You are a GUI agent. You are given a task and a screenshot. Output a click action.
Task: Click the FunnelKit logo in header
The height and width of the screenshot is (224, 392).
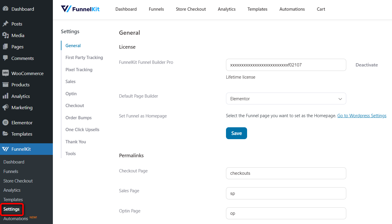(x=80, y=9)
